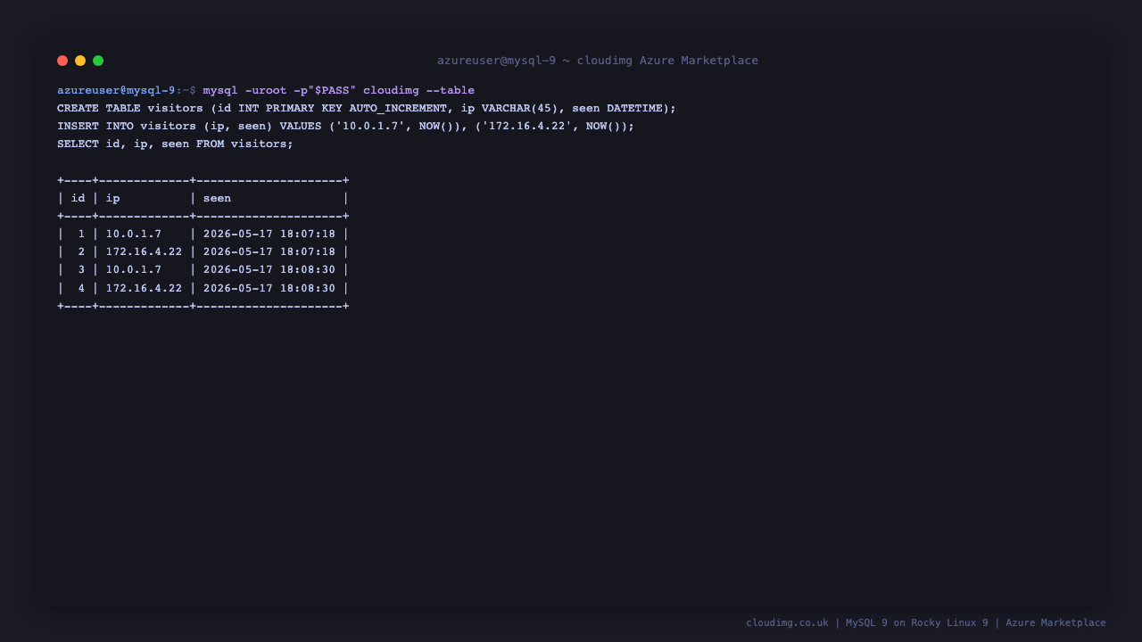The width and height of the screenshot is (1142, 642).
Task: Click the 'INSERT INTO visitors' statement line
Action: click(x=346, y=127)
